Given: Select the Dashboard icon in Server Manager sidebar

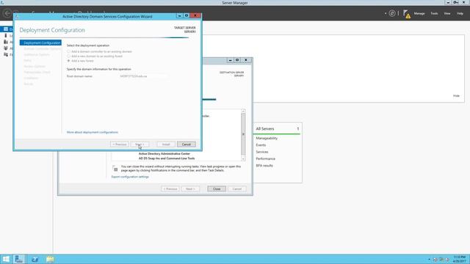Looking at the screenshot, I should coord(6,29).
